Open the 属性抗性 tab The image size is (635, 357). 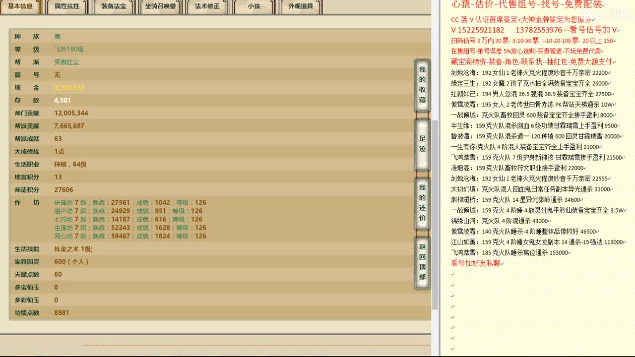tap(67, 6)
